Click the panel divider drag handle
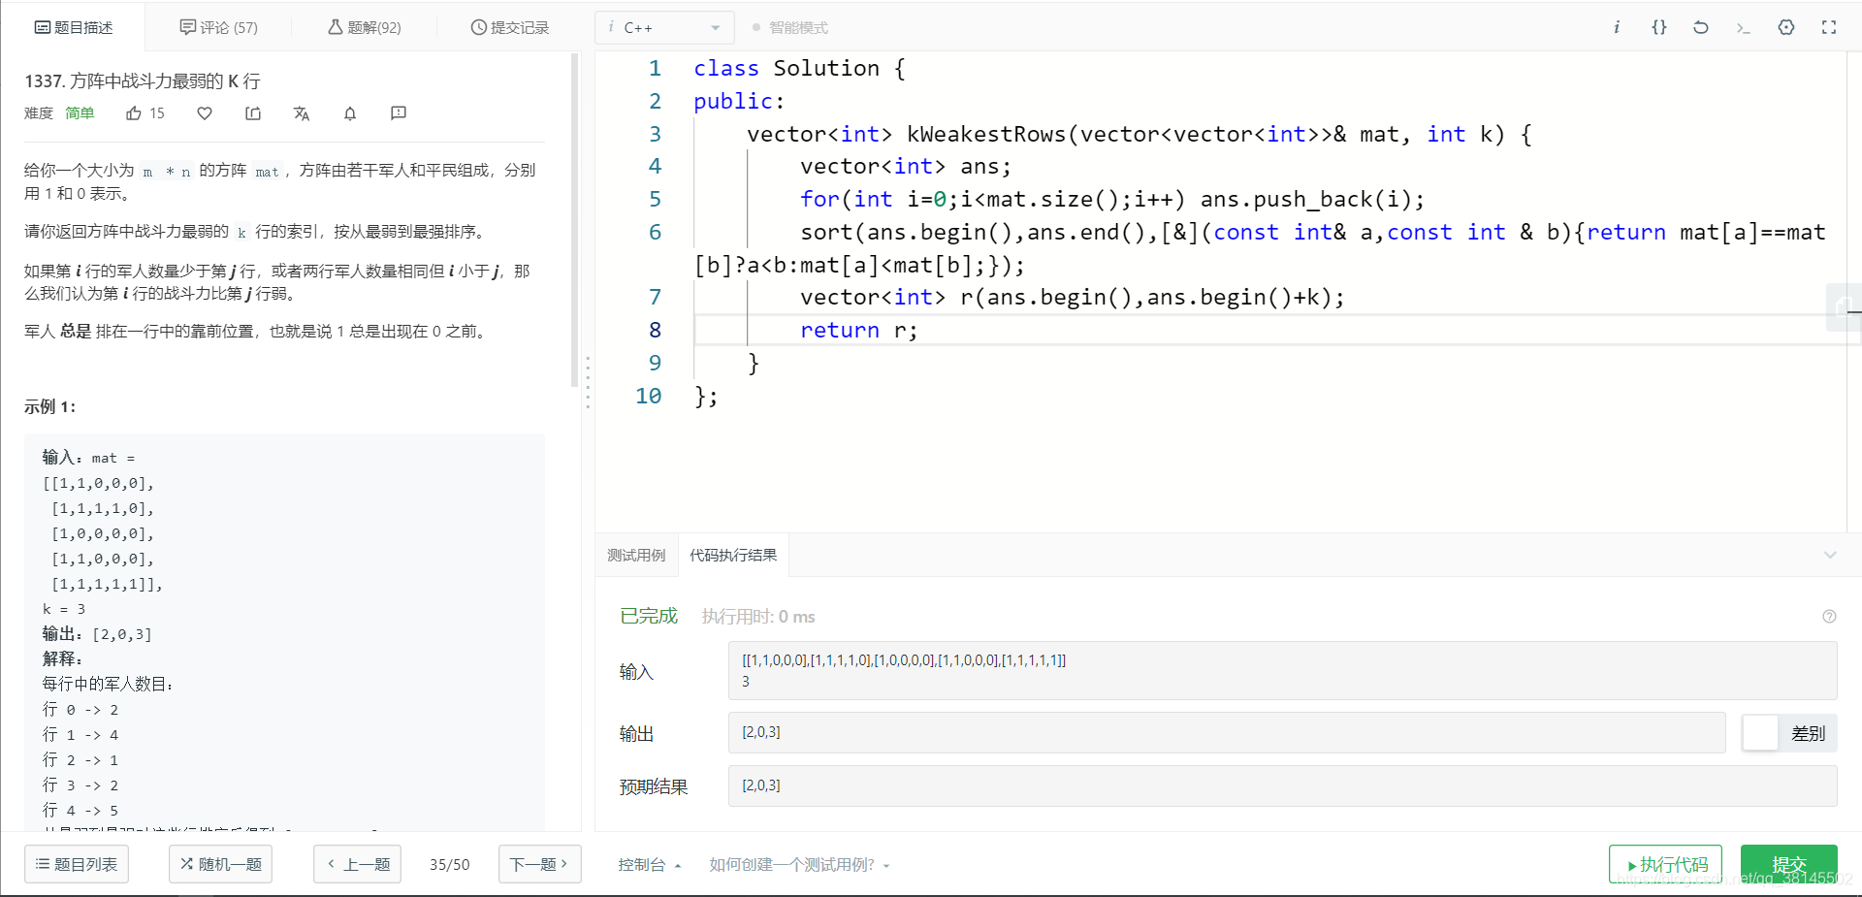Screen dimensions: 1862x897 tap(588, 382)
